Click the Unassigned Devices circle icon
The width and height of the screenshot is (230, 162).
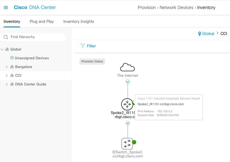12,58
